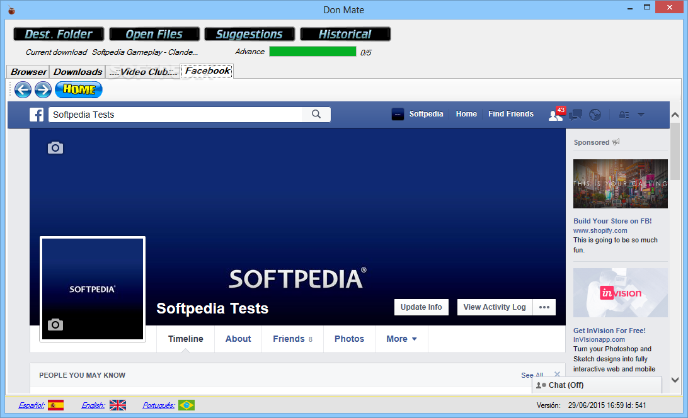Open the Historical button
The width and height of the screenshot is (688, 418).
pos(345,34)
